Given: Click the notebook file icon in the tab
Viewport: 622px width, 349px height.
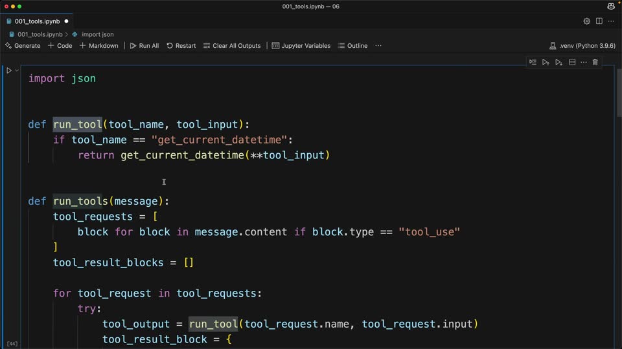Looking at the screenshot, I should tap(8, 21).
